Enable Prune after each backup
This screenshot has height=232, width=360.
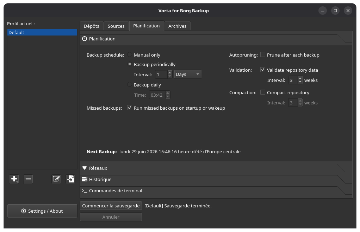[263, 54]
